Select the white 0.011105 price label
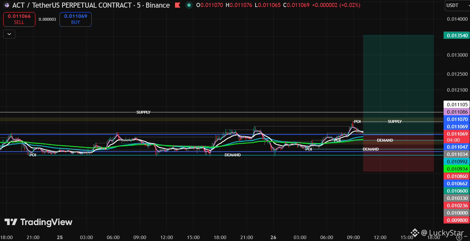The image size is (470, 241). click(457, 104)
